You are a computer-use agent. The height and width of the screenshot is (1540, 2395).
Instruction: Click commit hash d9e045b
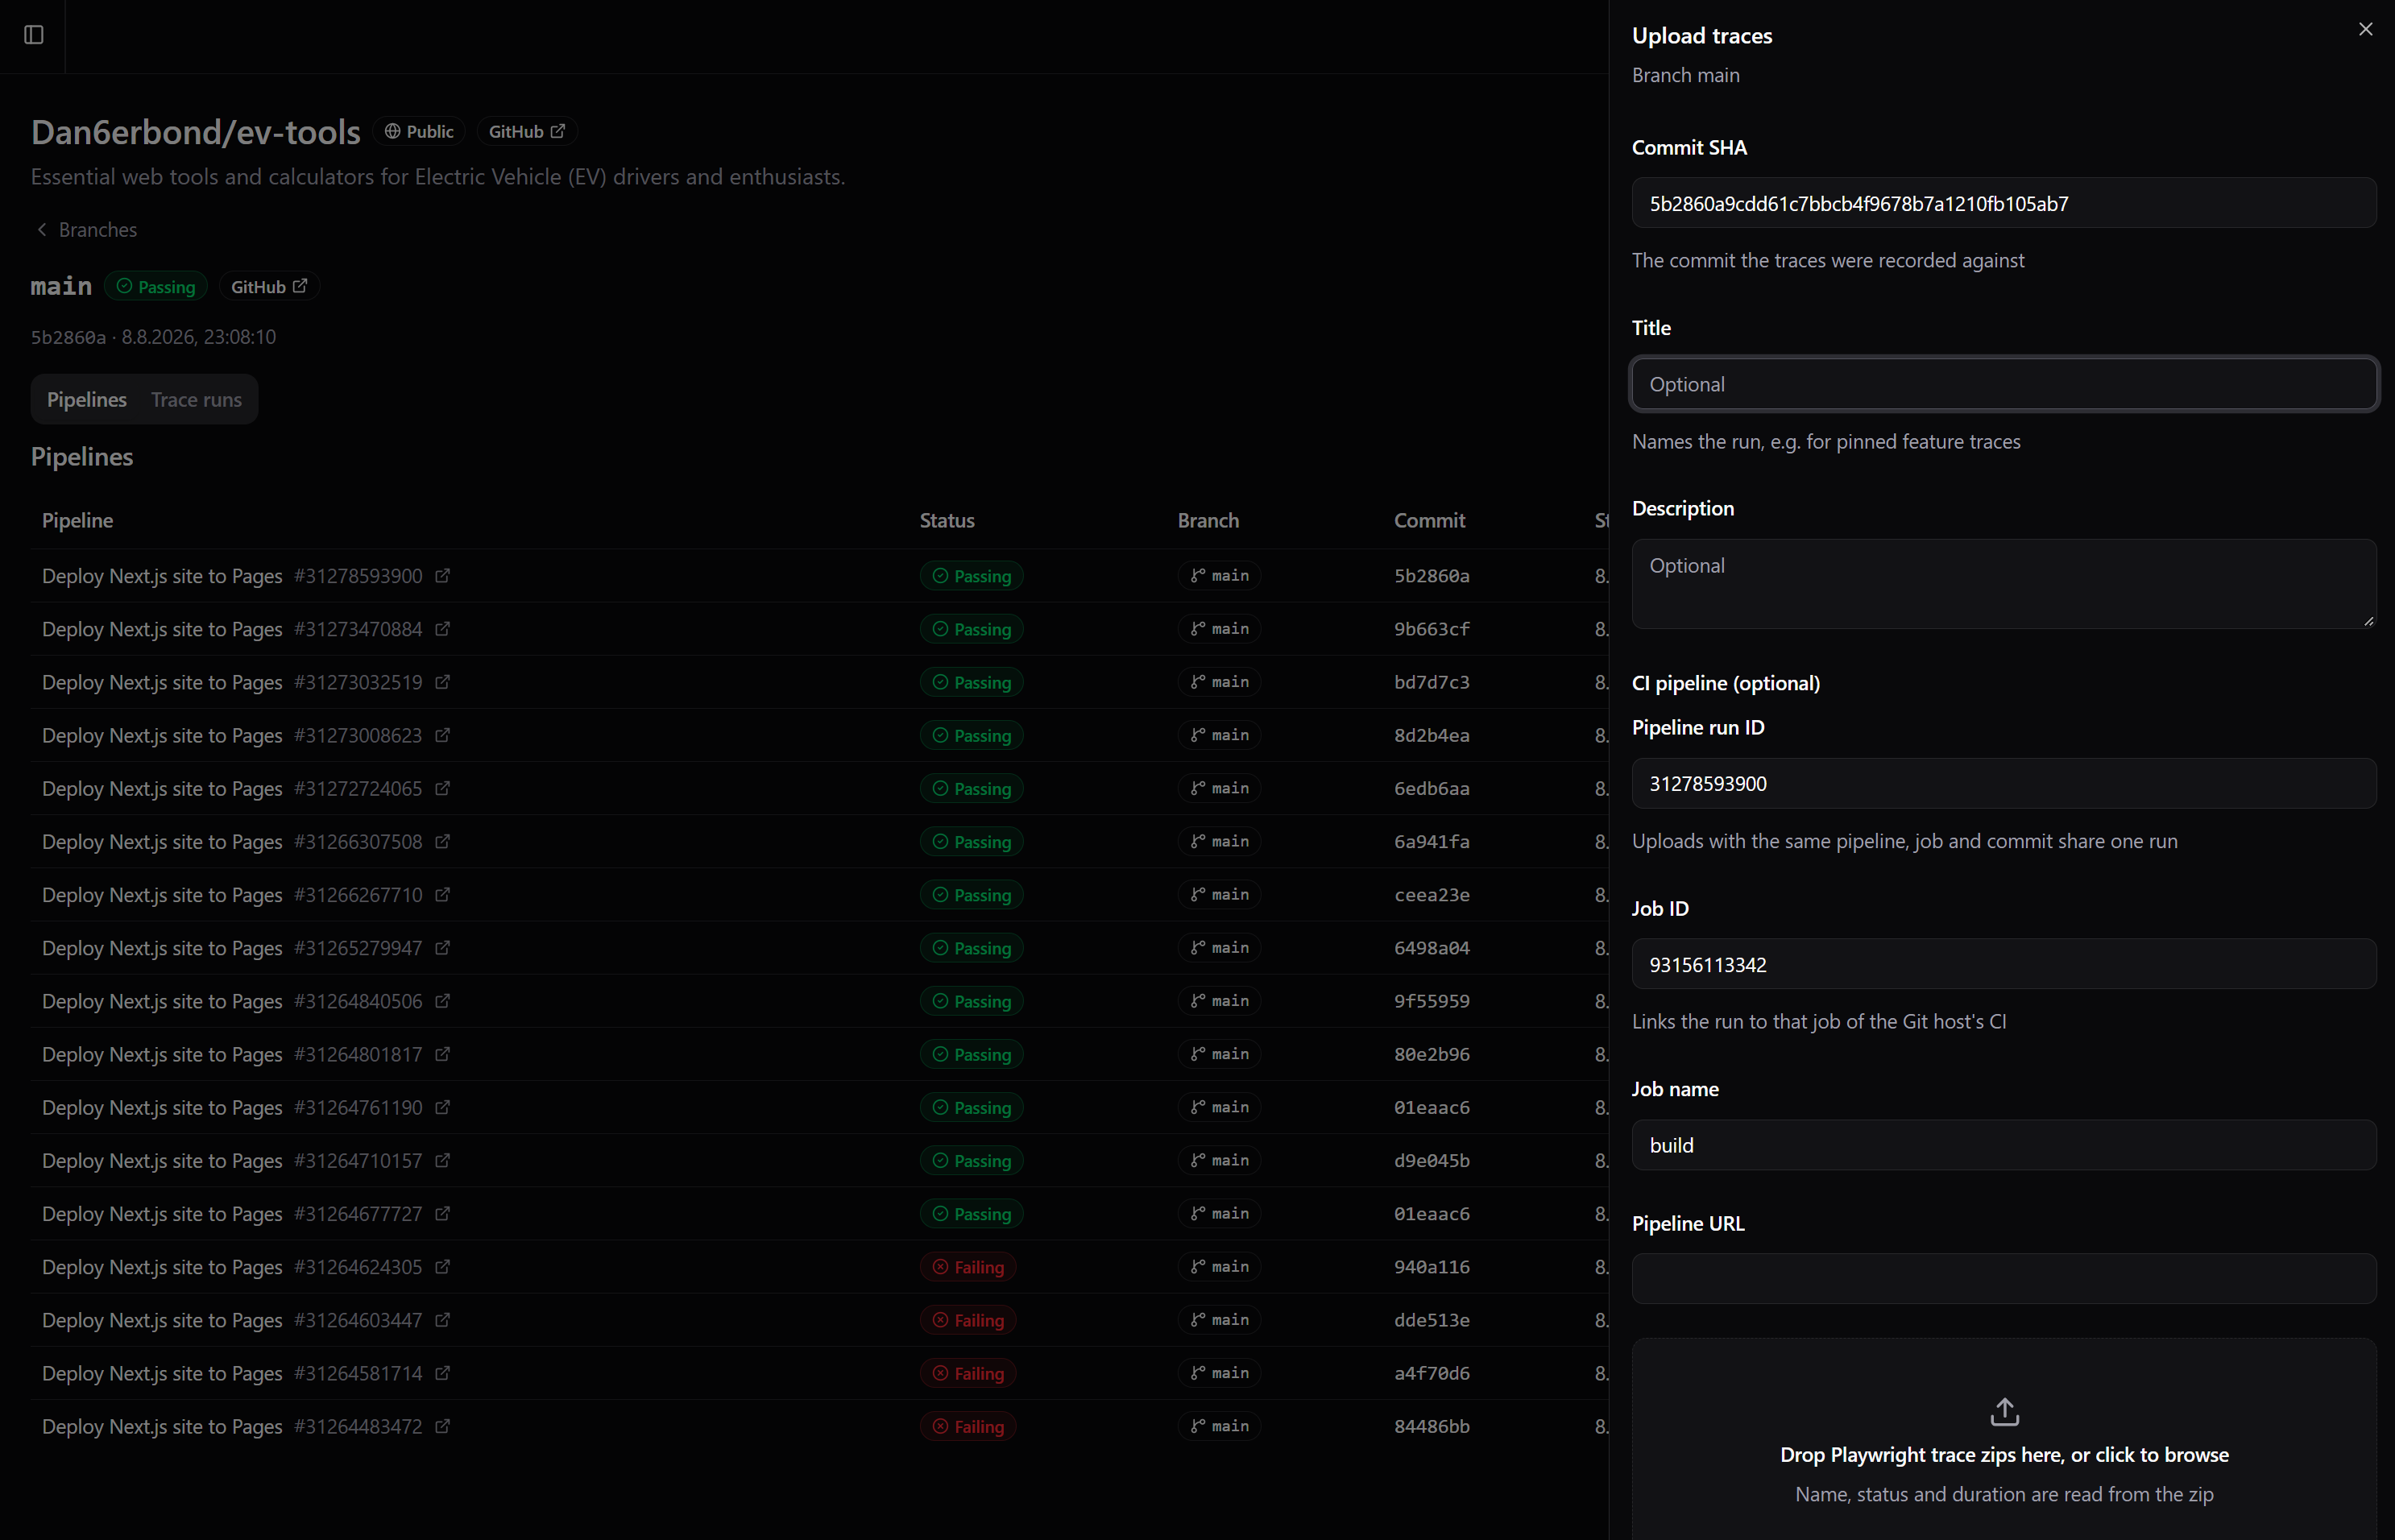pyautogui.click(x=1432, y=1160)
